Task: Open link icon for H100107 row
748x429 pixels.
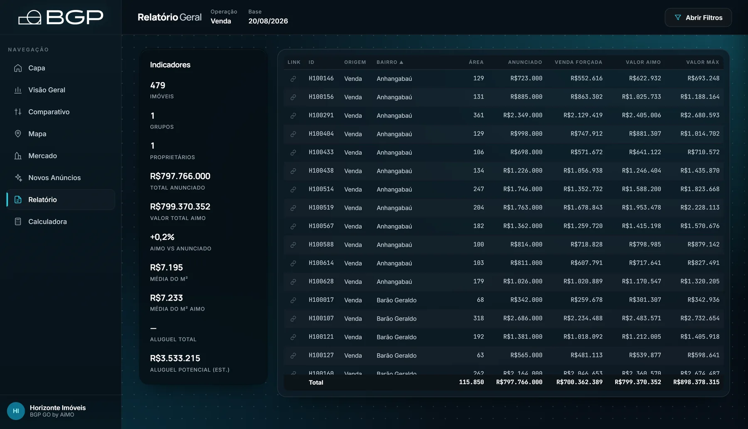Action: click(x=293, y=318)
